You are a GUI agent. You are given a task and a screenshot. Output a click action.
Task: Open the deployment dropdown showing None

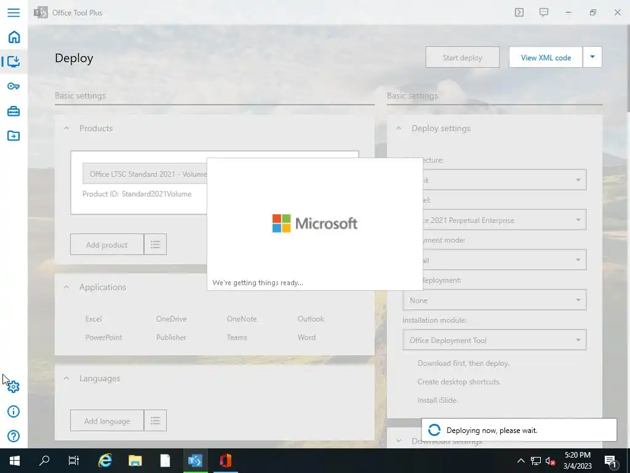click(x=494, y=300)
